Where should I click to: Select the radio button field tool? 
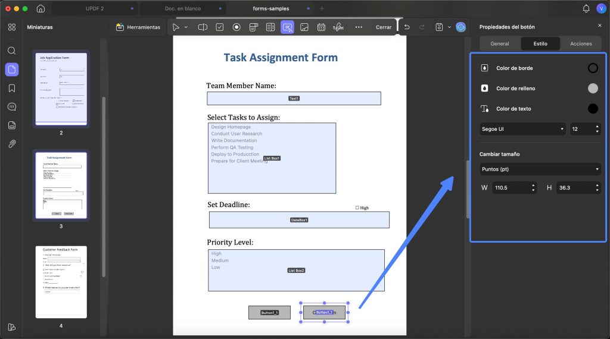tap(236, 27)
